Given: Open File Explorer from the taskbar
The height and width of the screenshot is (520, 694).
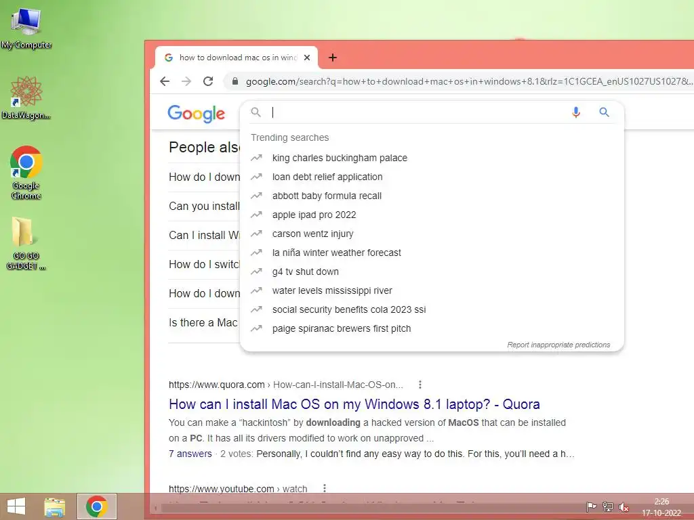Looking at the screenshot, I should coord(54,506).
